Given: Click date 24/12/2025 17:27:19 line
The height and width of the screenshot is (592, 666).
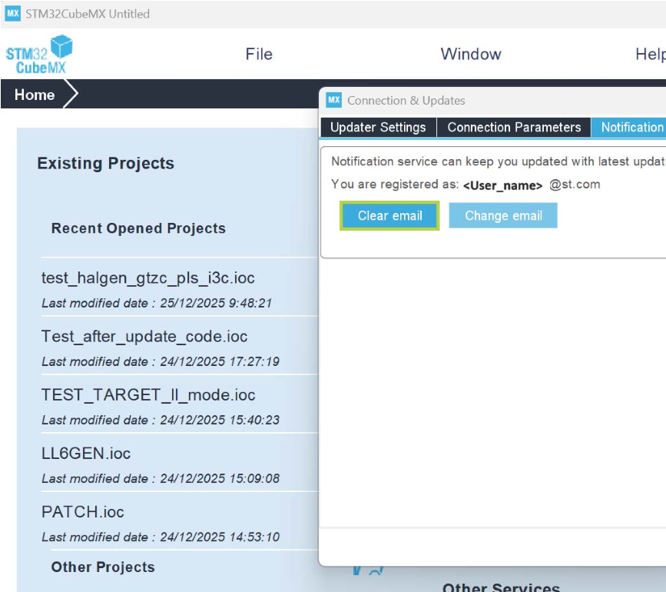Looking at the screenshot, I should pyautogui.click(x=161, y=361).
